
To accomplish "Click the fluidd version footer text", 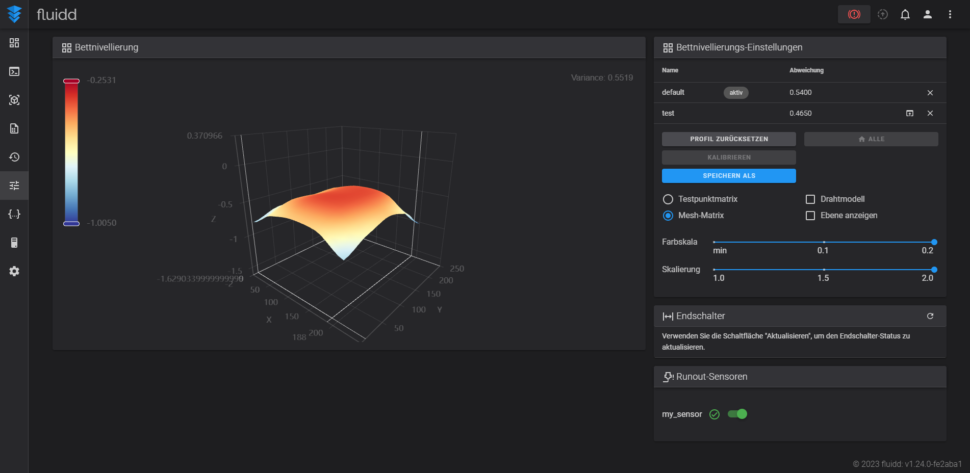I will 907,464.
